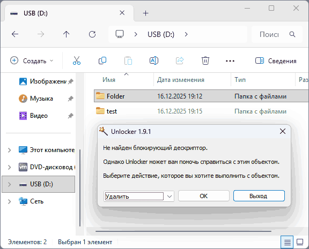Click the USB (D:) tab title
This screenshot has width=309, height=249.
[35, 13]
